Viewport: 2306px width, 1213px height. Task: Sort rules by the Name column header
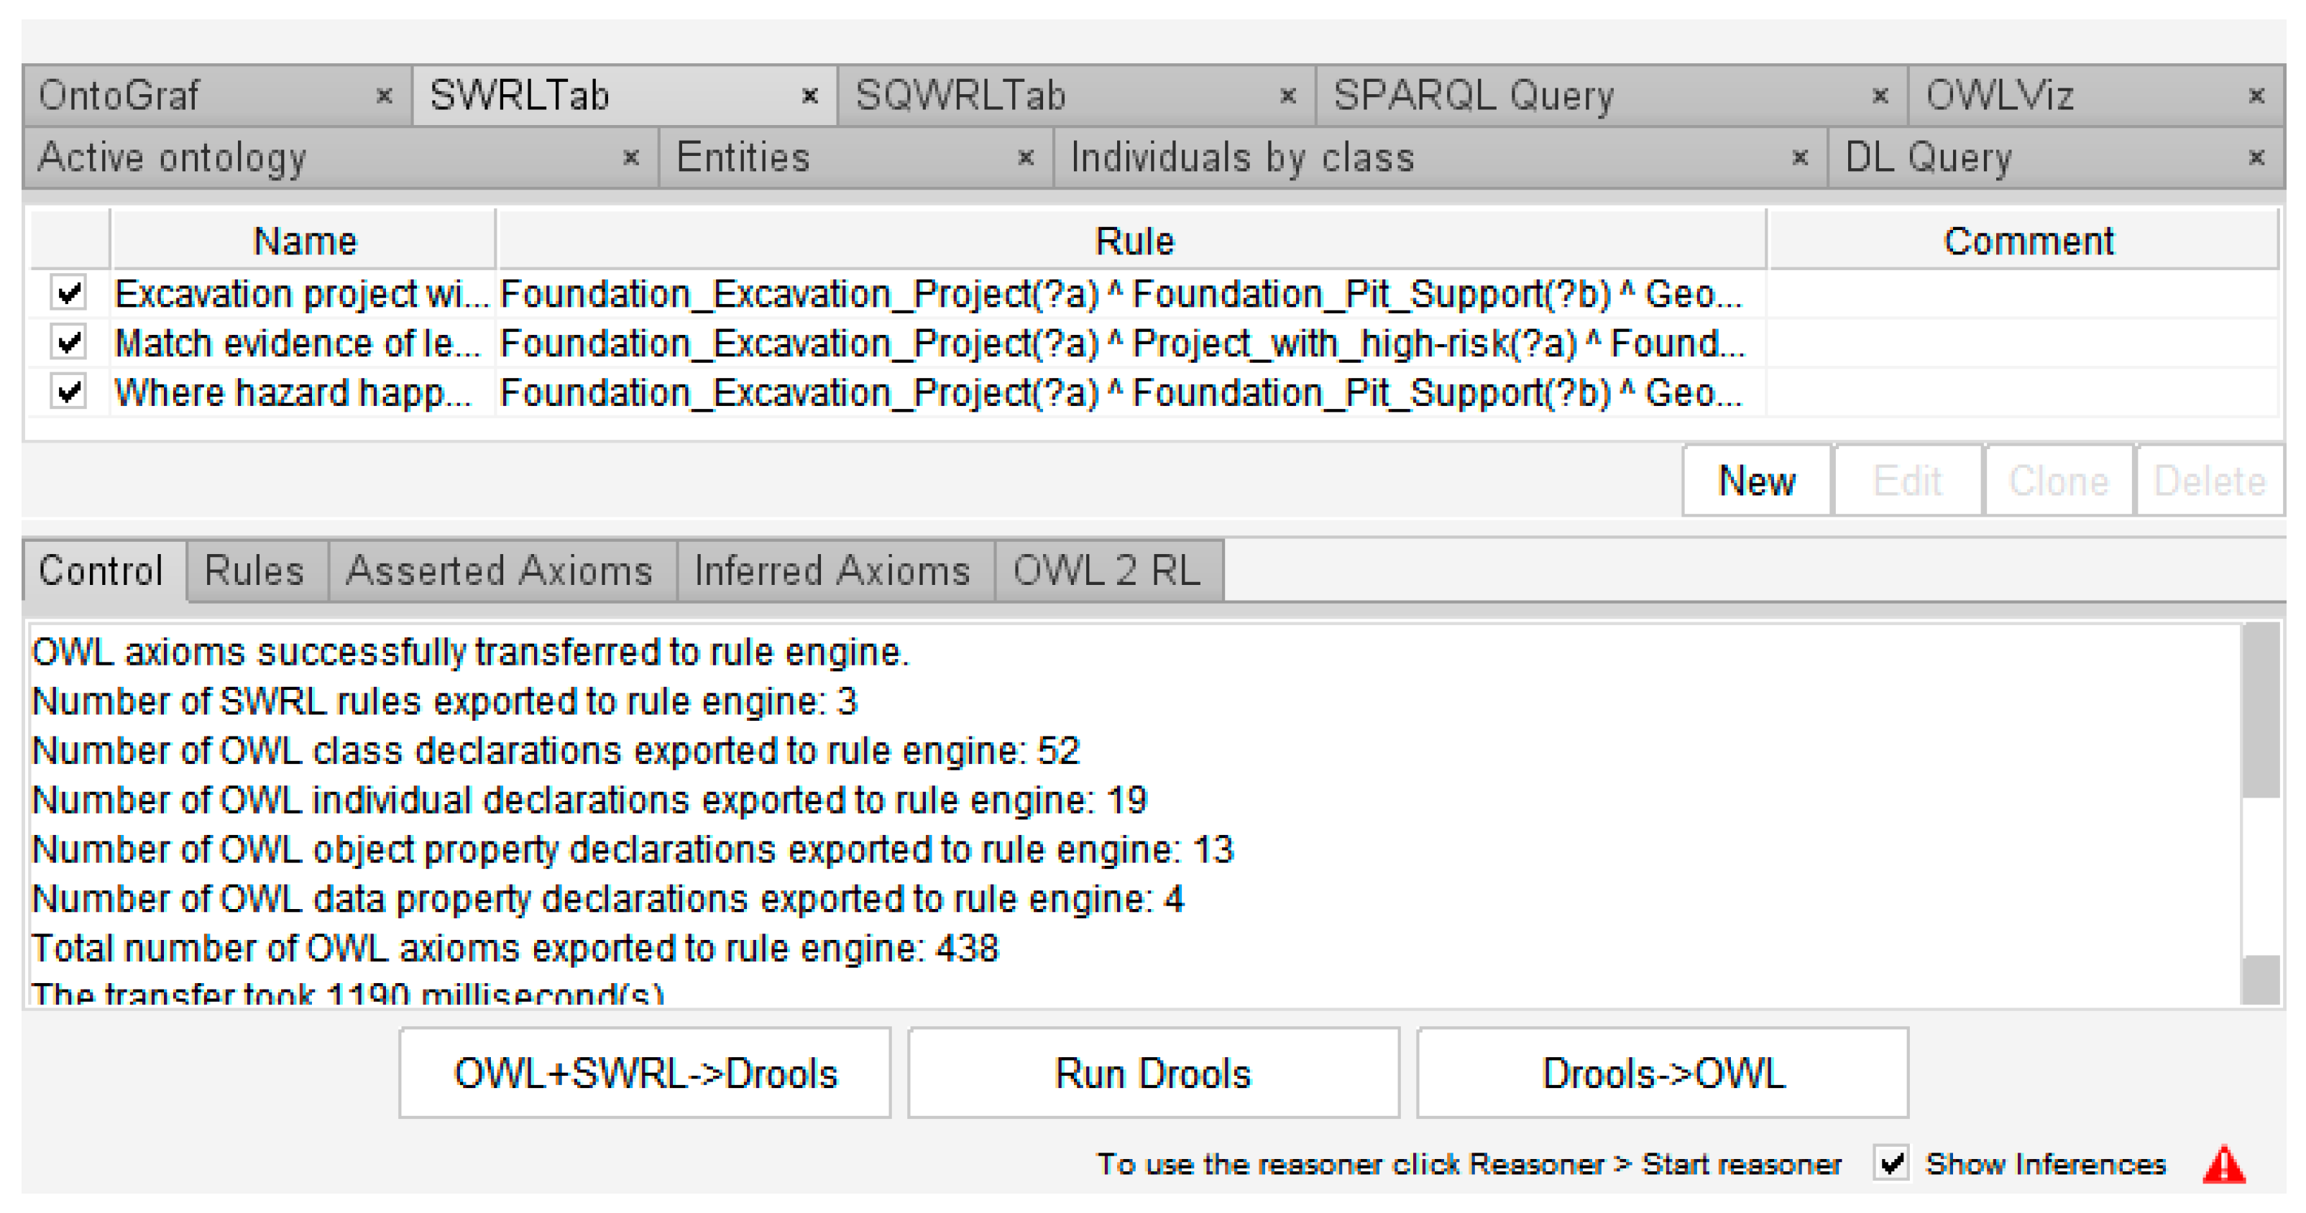[304, 241]
